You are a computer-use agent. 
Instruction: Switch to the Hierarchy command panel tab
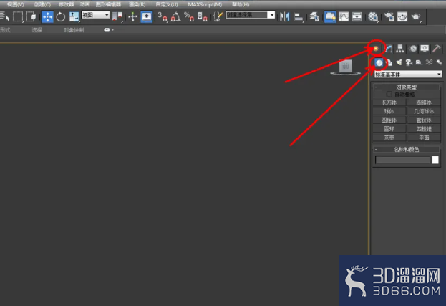(x=400, y=49)
